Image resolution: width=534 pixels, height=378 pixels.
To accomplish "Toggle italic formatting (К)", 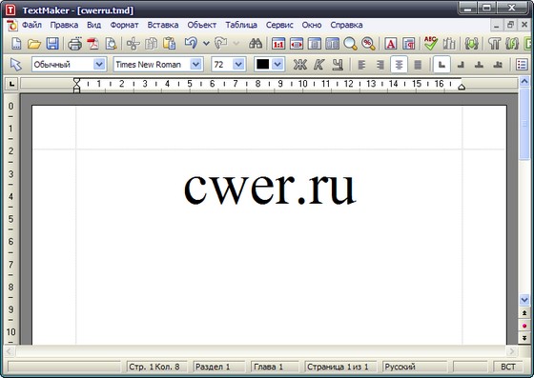I will click(318, 64).
